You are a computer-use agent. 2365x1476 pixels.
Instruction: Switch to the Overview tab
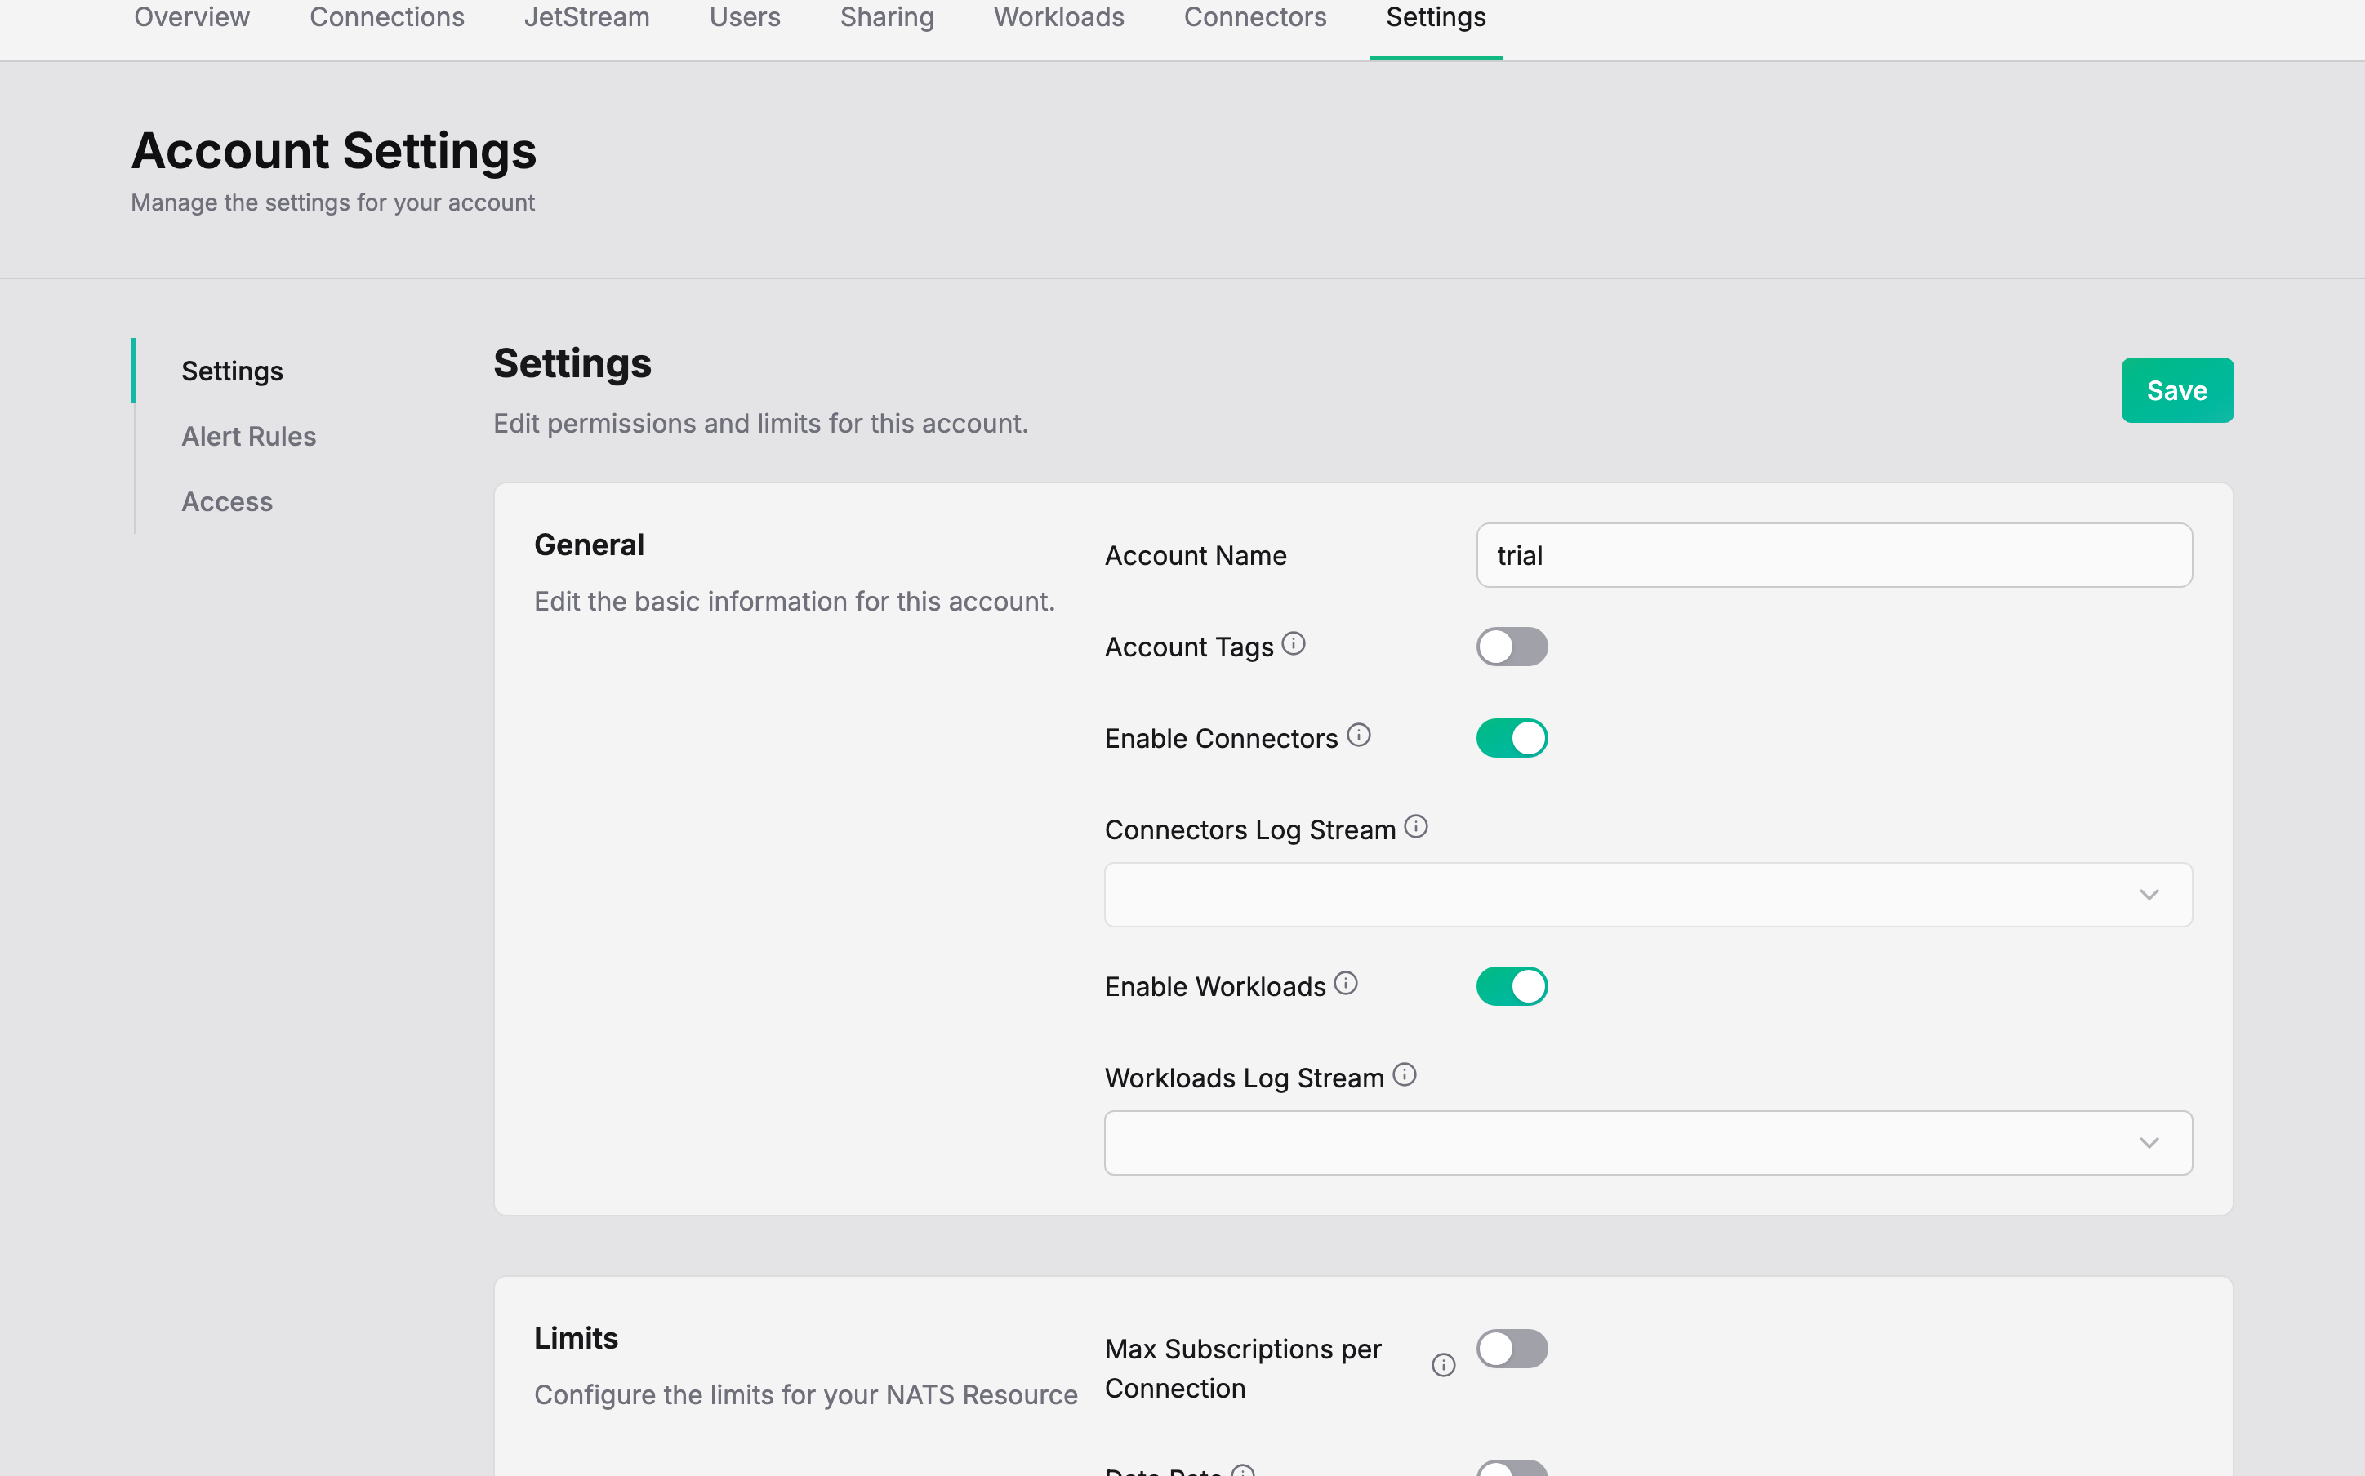pos(191,18)
